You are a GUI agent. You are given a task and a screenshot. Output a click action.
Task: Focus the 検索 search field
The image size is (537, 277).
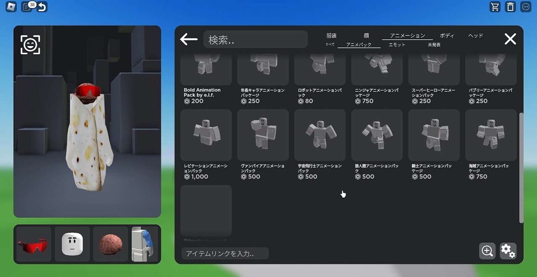pyautogui.click(x=256, y=39)
